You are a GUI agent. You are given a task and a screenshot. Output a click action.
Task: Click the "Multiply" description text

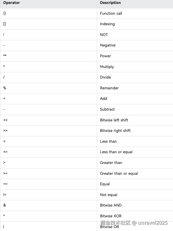pyautogui.click(x=107, y=67)
